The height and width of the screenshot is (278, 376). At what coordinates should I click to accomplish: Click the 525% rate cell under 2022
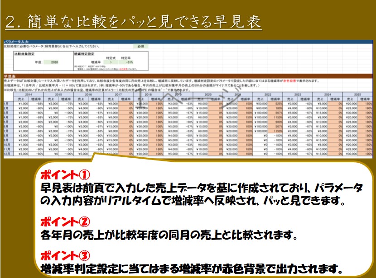(275, 104)
